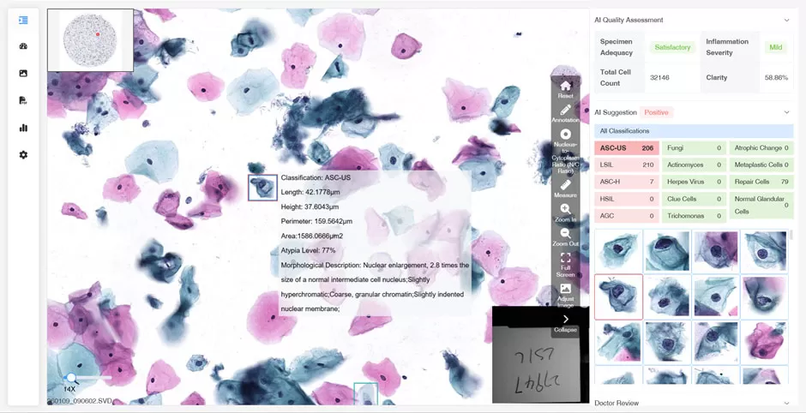Enter Full Screen view mode
Screen dimensions: 806x413
[565, 258]
